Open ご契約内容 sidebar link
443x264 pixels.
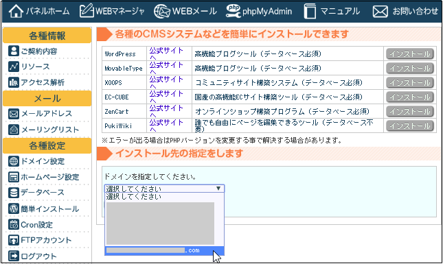point(39,51)
